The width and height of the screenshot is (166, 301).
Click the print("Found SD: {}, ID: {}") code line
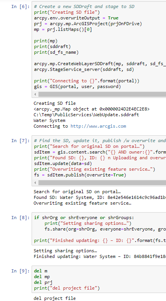pyautogui.click(x=100, y=158)
